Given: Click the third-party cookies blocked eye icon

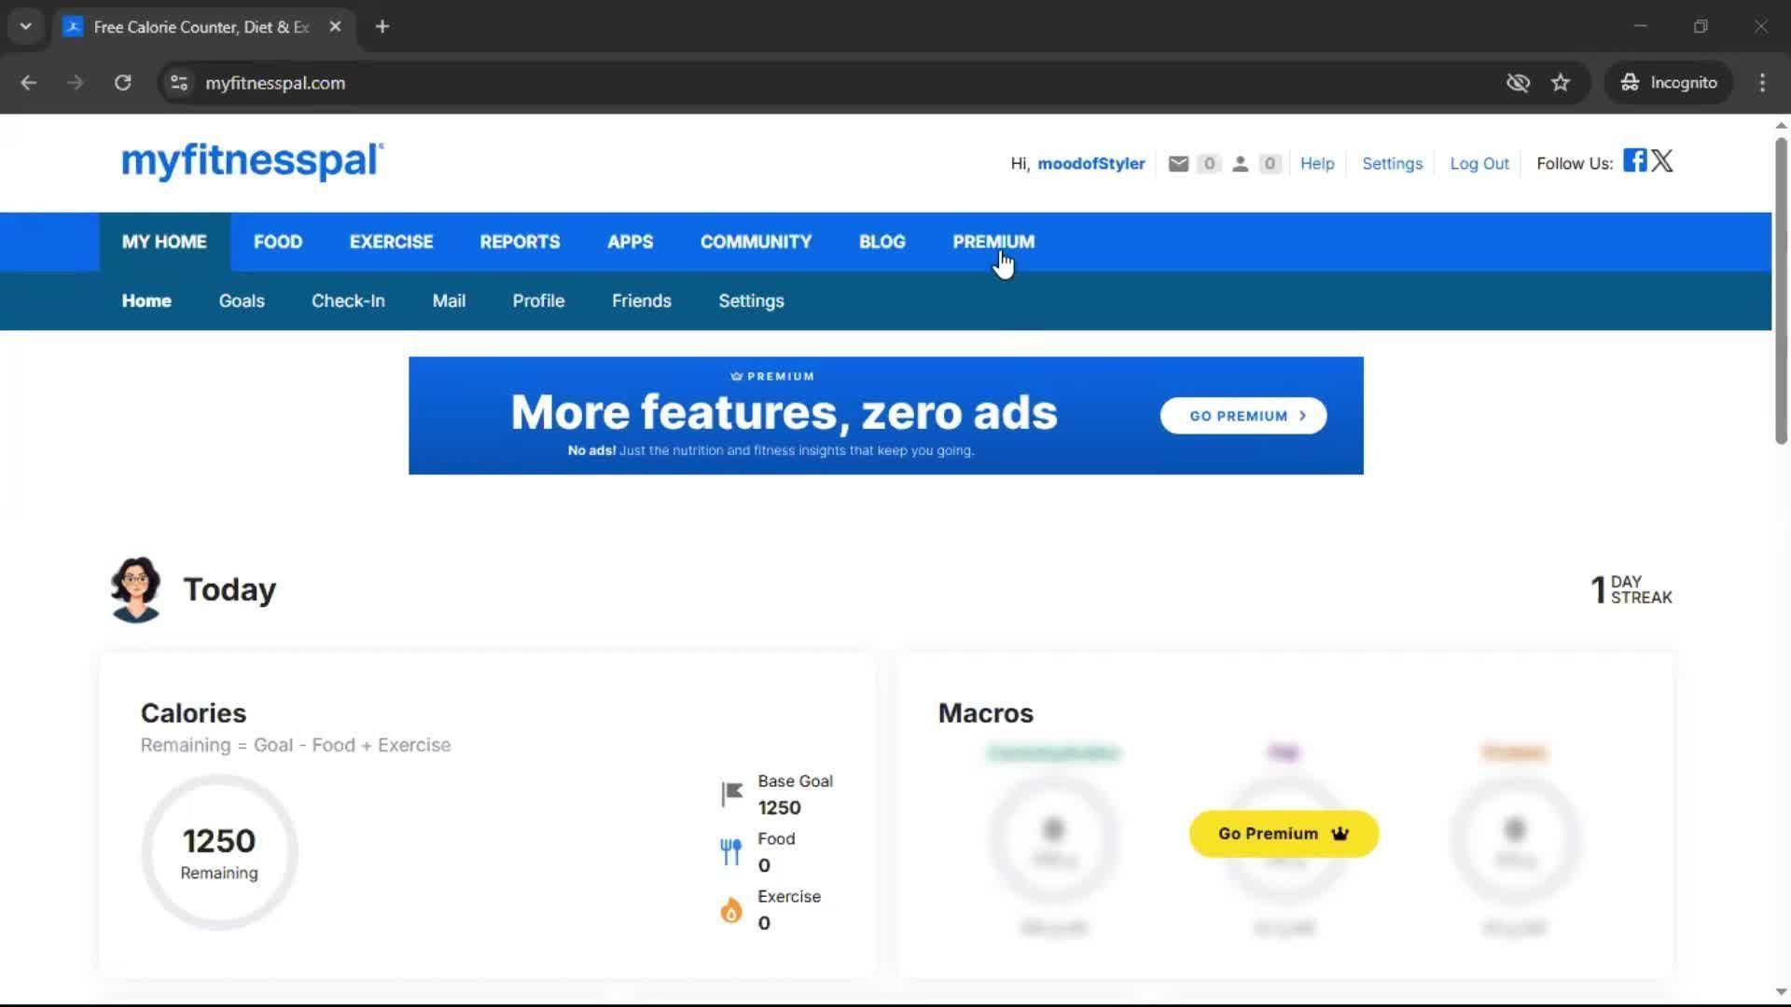Looking at the screenshot, I should [1518, 83].
